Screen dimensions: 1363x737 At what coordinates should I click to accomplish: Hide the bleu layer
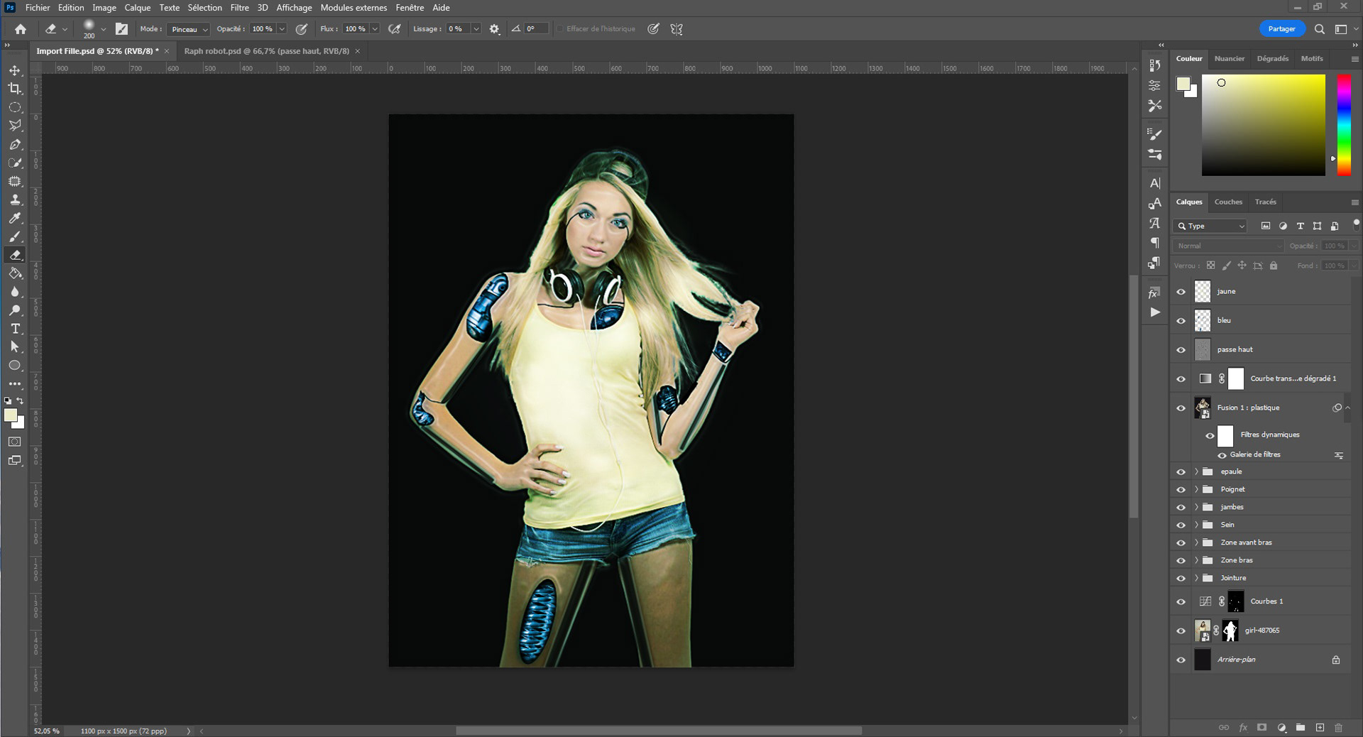[x=1181, y=321]
